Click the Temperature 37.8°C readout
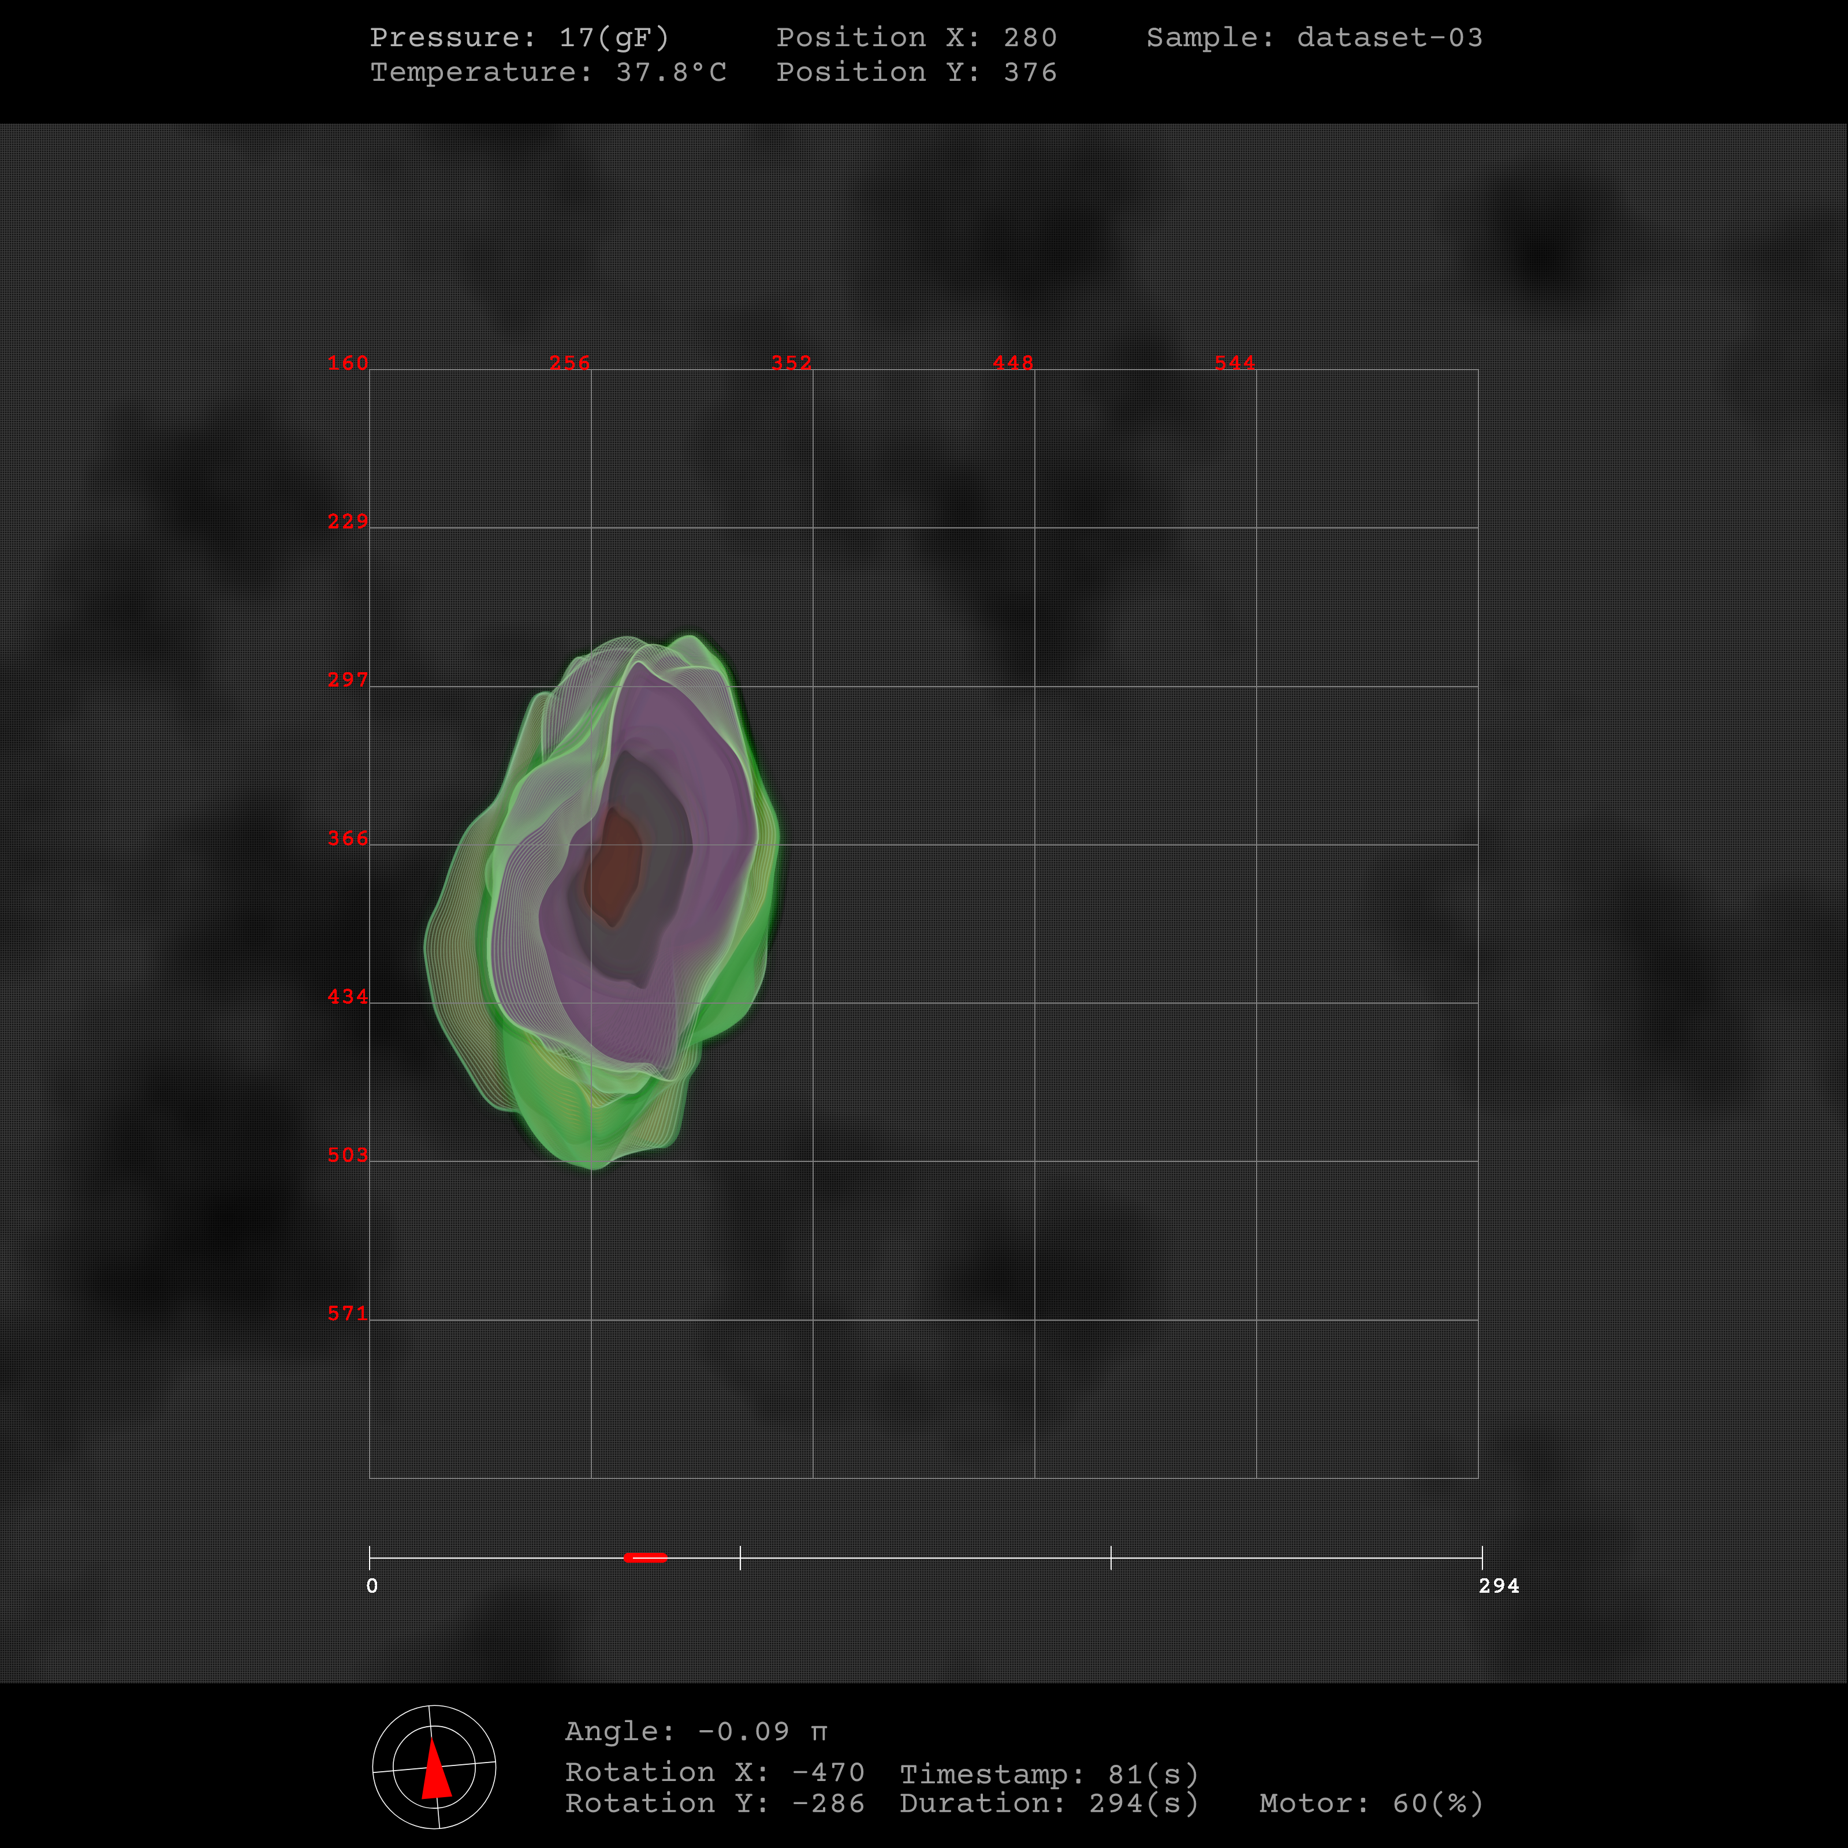 (x=548, y=73)
